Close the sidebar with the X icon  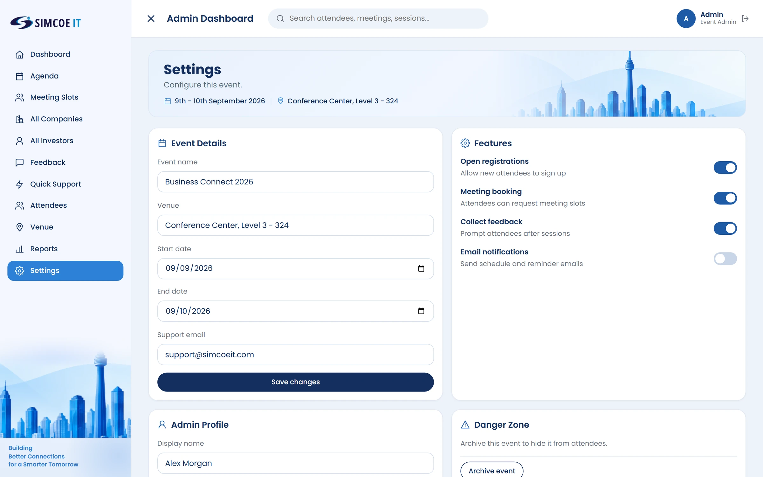[151, 18]
